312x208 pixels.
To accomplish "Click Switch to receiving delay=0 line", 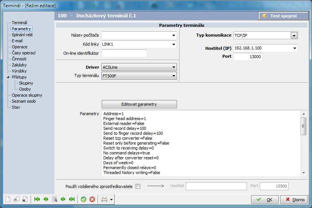I will pyautogui.click(x=128, y=148).
